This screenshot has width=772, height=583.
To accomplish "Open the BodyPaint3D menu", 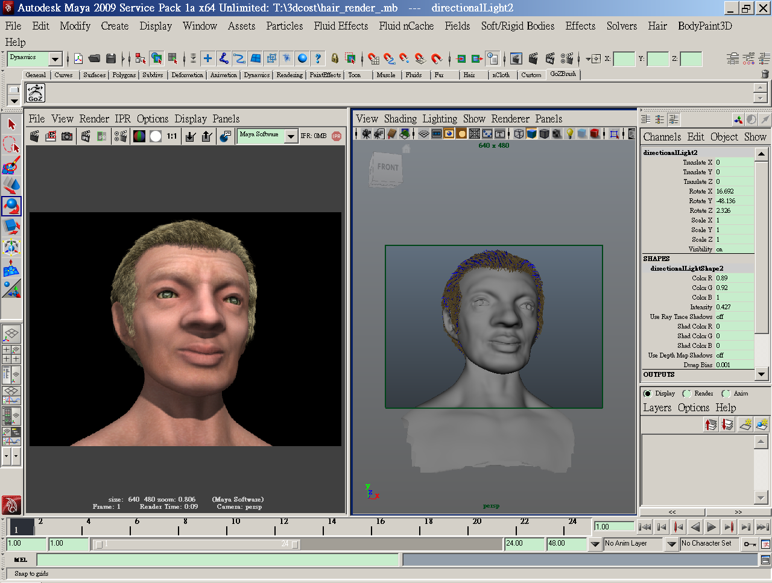I will (x=705, y=26).
